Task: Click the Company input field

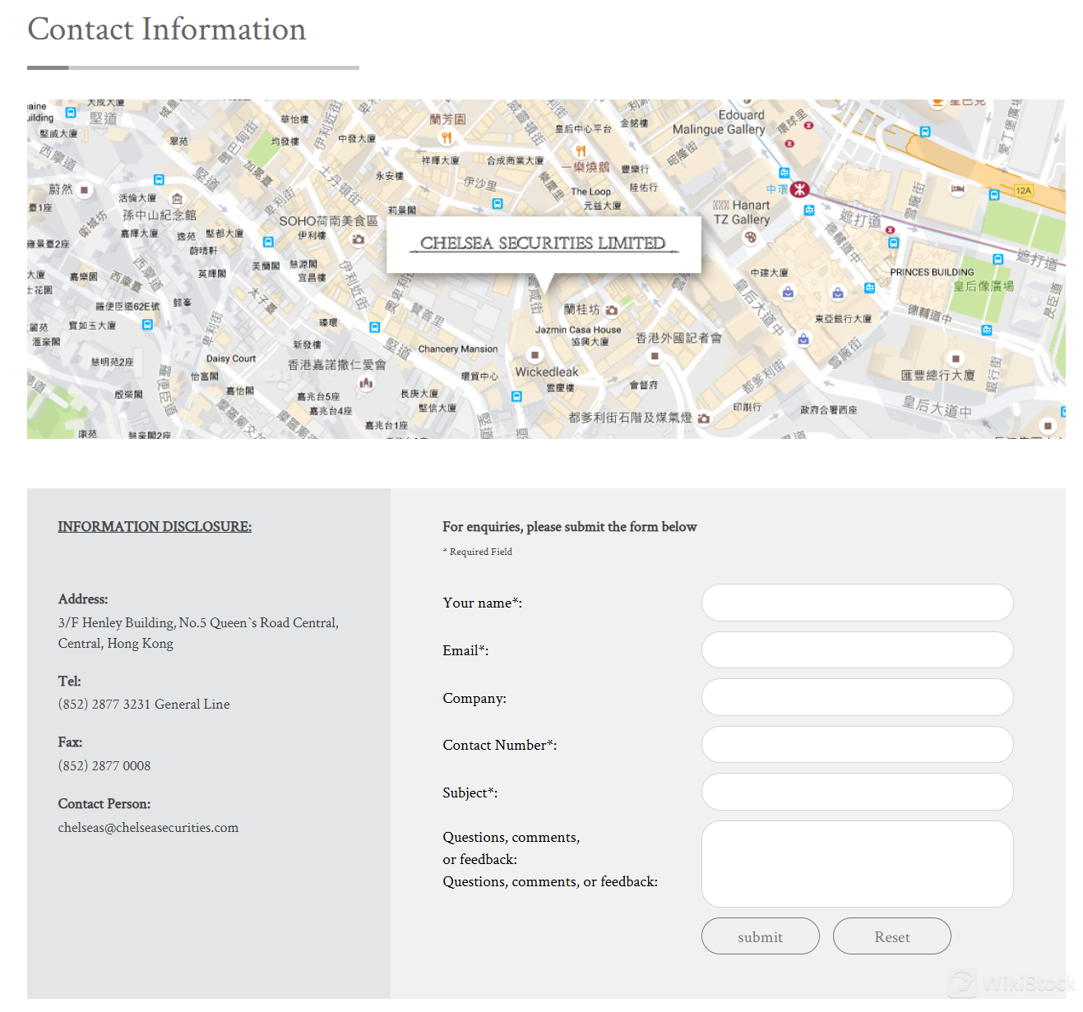Action: (x=857, y=697)
